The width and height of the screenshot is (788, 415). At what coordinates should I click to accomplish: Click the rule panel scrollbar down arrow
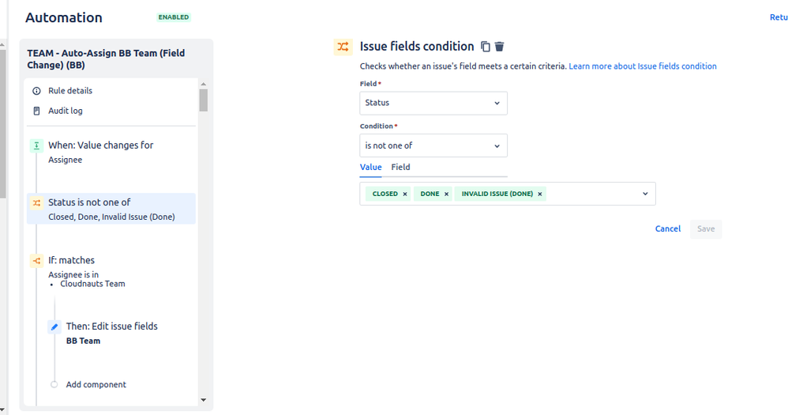204,401
